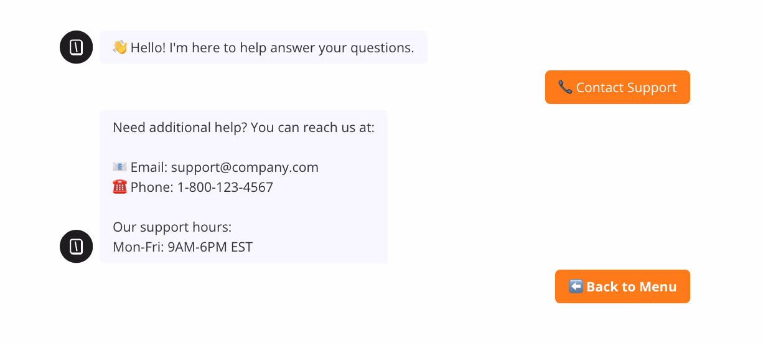Go back using the Back to Menu label
Image resolution: width=763 pixels, height=345 pixels.
point(631,286)
